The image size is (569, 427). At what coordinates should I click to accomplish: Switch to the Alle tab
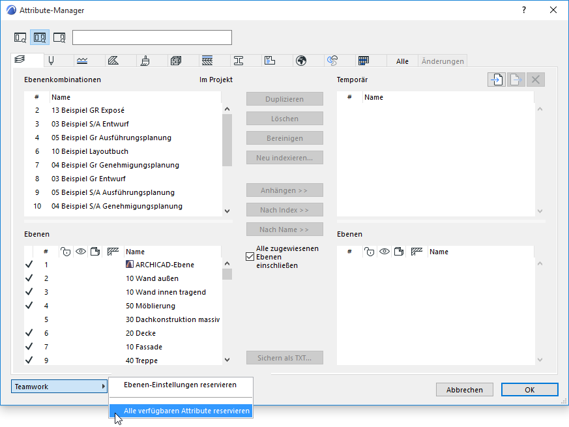pyautogui.click(x=402, y=61)
